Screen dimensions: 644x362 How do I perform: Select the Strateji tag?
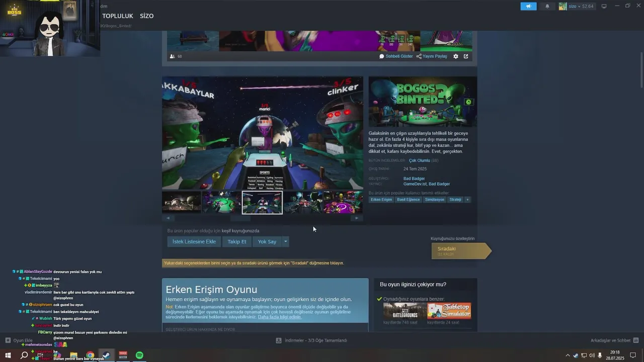point(455,200)
